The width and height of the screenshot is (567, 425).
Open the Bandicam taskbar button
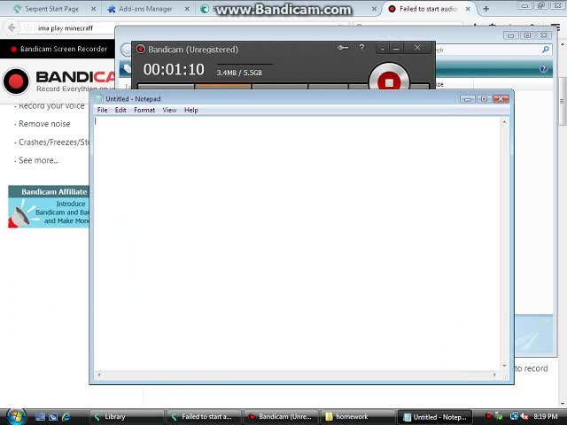coord(281,417)
